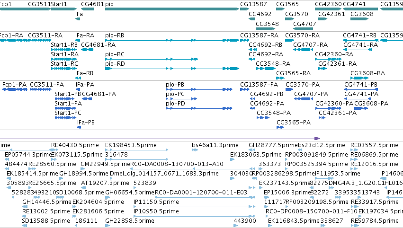Select the RE40430.5prime EST glyph
Image resolution: width=403 pixels, height=228 pixels.
54,150
